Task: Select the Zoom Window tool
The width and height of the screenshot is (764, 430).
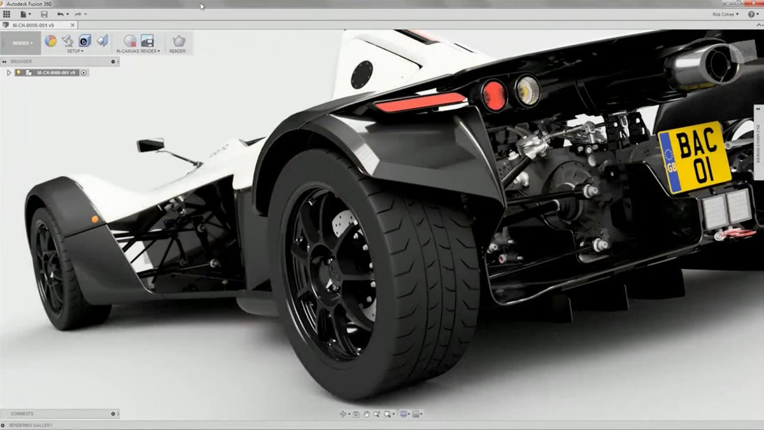Action: (x=376, y=414)
